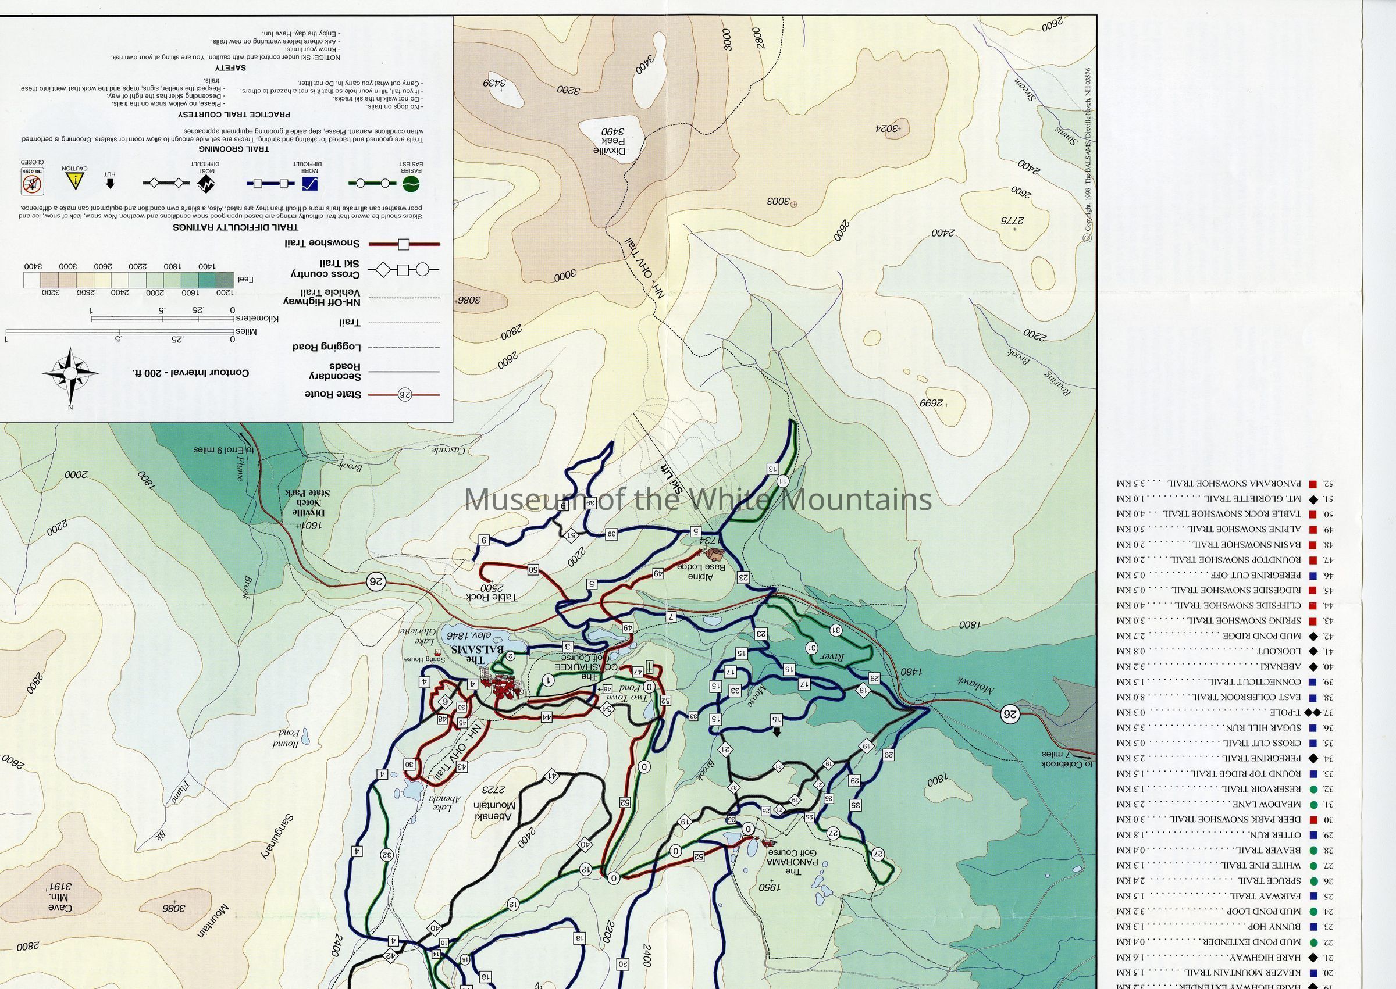
Task: Click the Miles scale bar
Action: coord(119,333)
